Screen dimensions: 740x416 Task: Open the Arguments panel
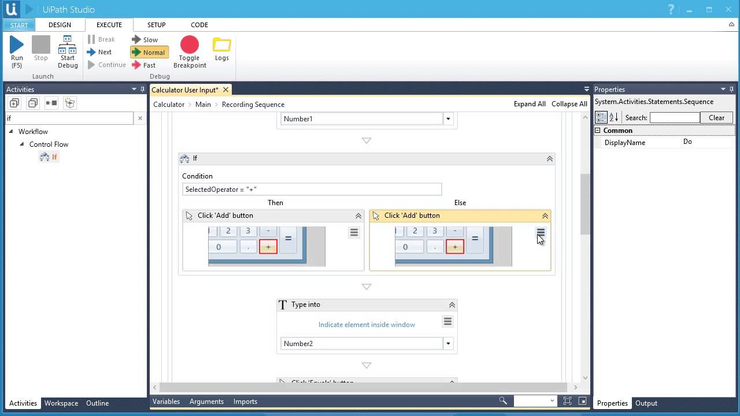tap(206, 402)
